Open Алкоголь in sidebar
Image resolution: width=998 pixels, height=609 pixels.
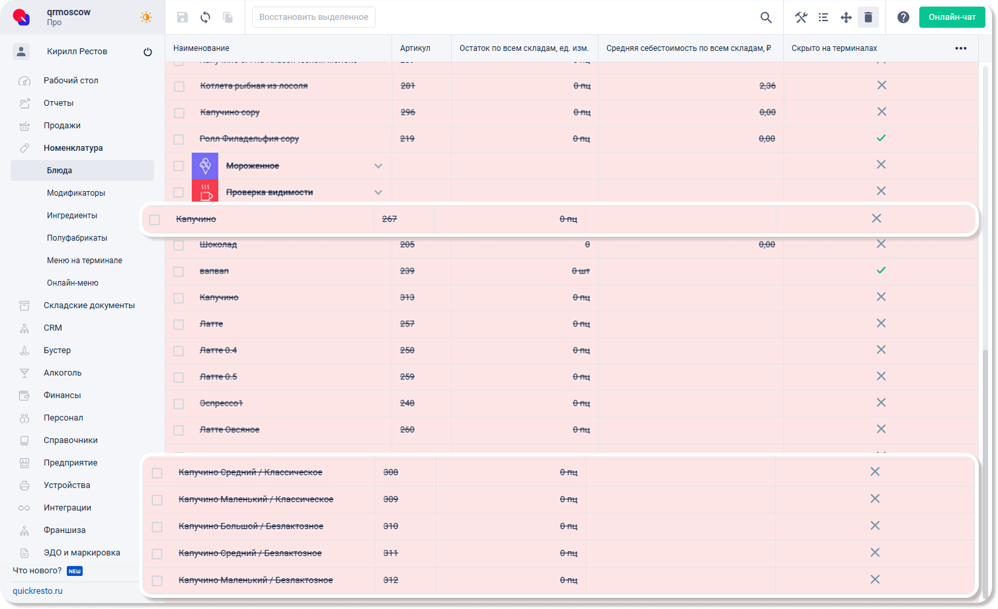63,373
